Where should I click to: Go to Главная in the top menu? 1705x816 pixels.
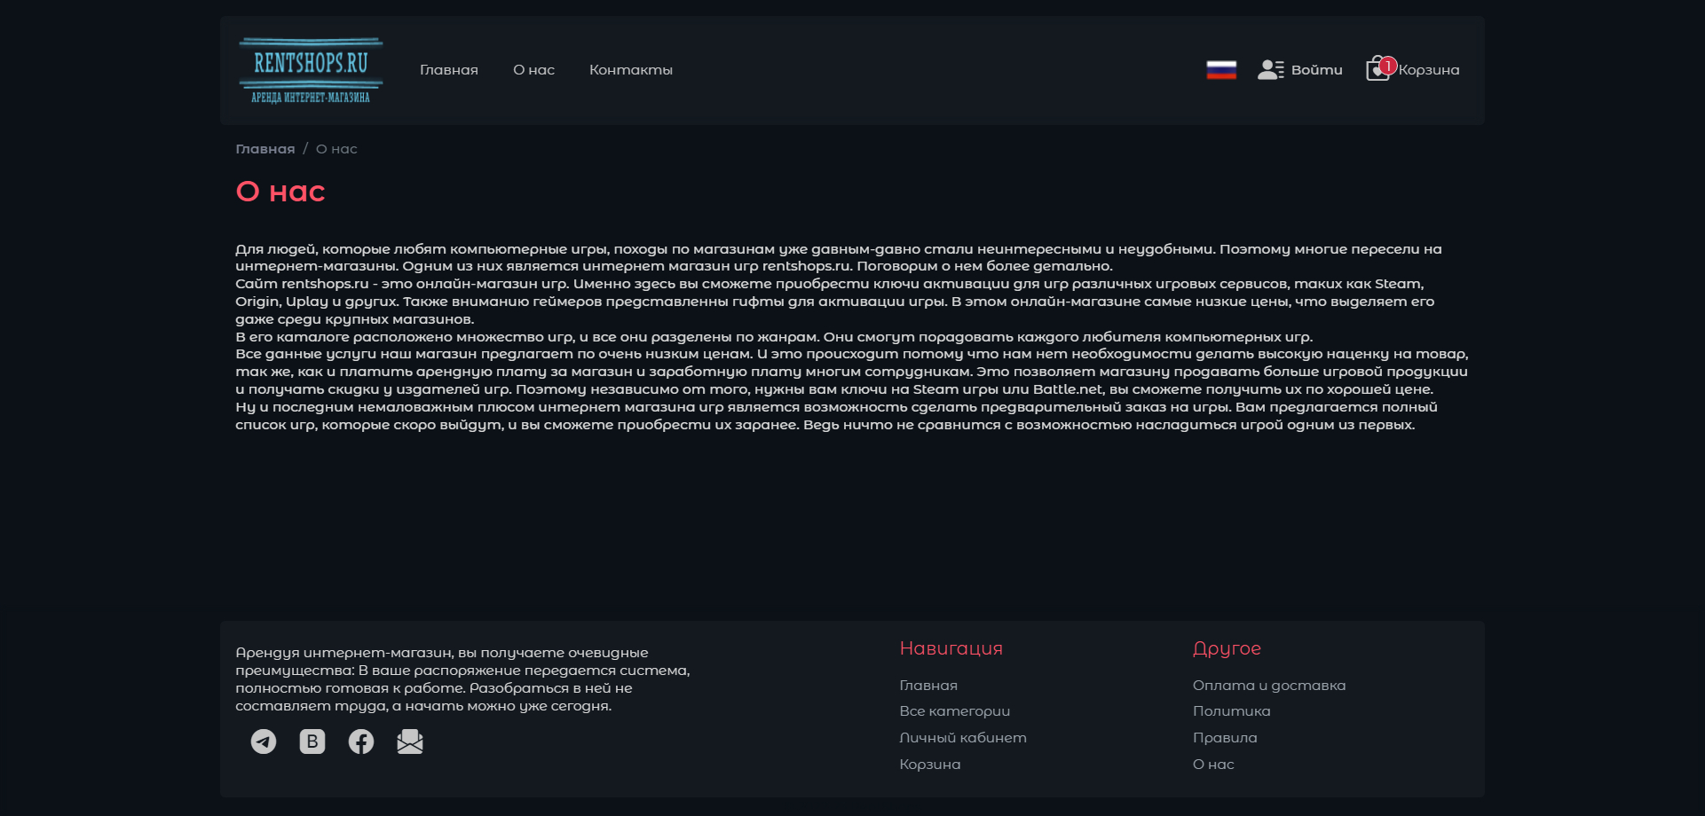[449, 70]
